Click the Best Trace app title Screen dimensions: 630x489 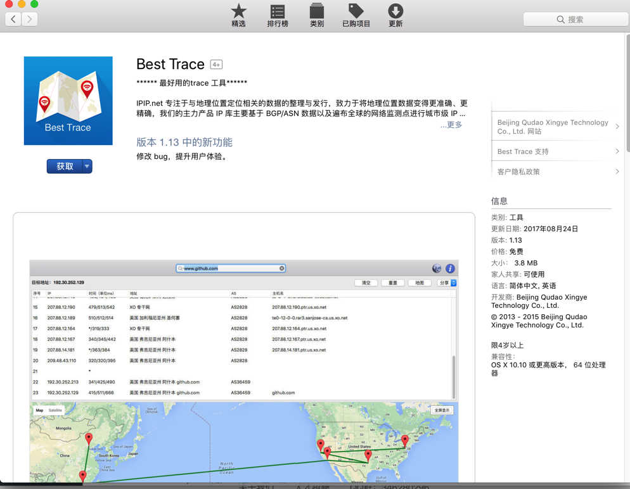point(170,64)
